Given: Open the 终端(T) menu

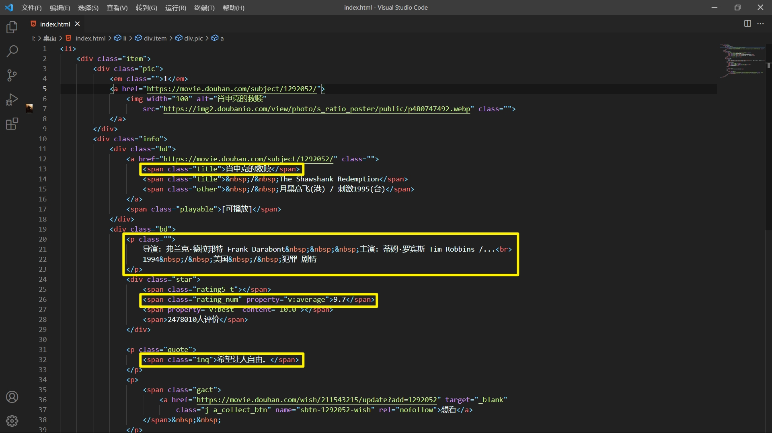Looking at the screenshot, I should [x=204, y=8].
